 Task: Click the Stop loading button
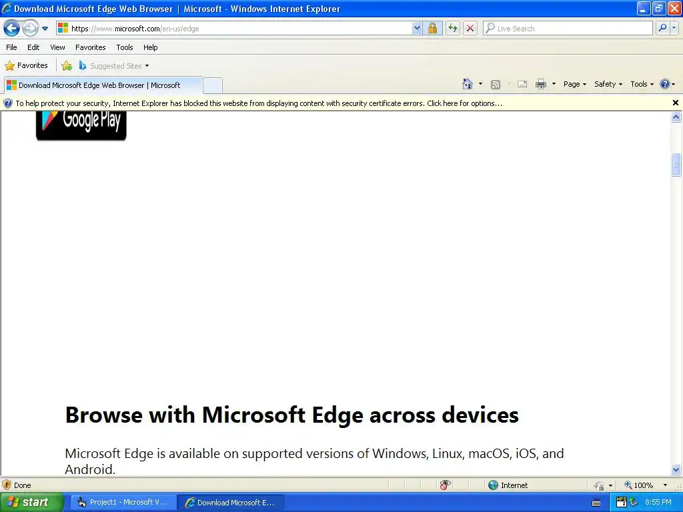click(x=470, y=28)
